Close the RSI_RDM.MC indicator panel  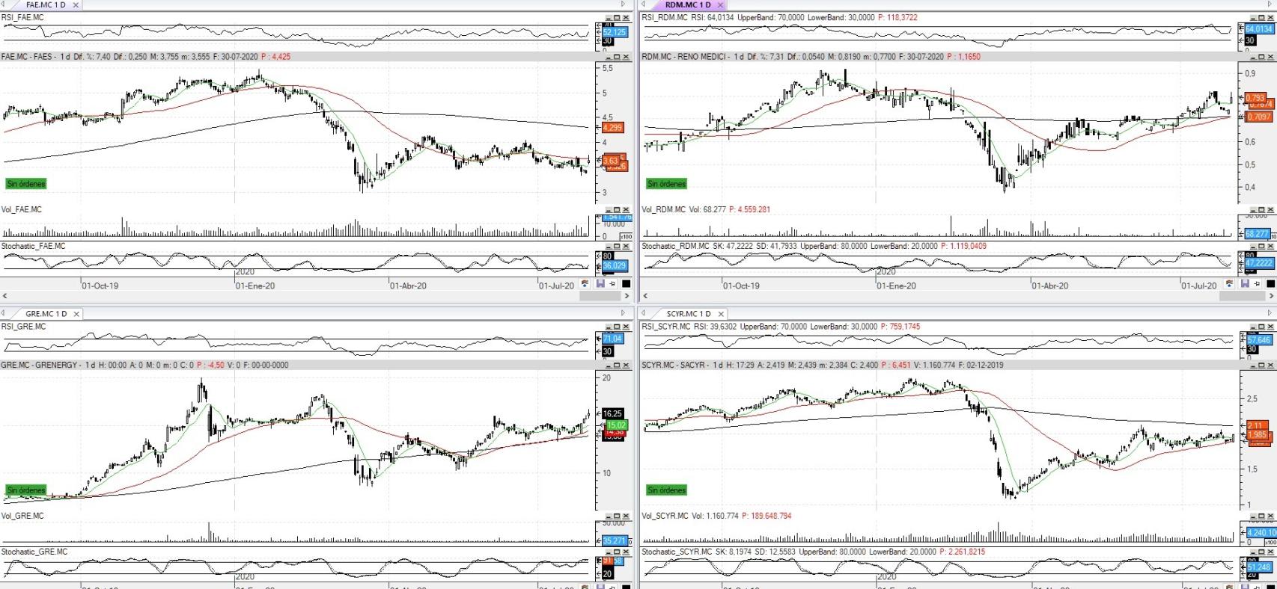[1271, 17]
